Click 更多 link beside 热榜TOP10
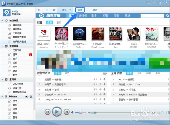Image resolution: width=170 pixels, height=125 pixels. [x=105, y=73]
